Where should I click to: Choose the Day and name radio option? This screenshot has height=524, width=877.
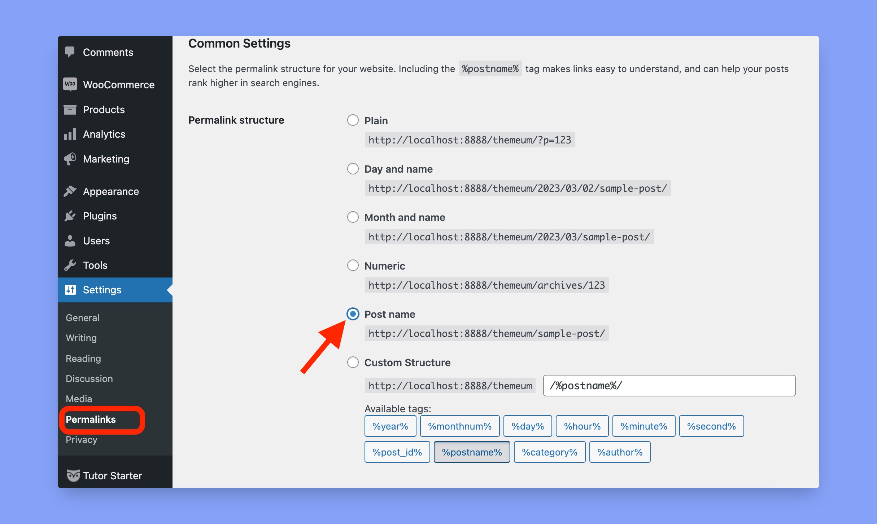(353, 169)
